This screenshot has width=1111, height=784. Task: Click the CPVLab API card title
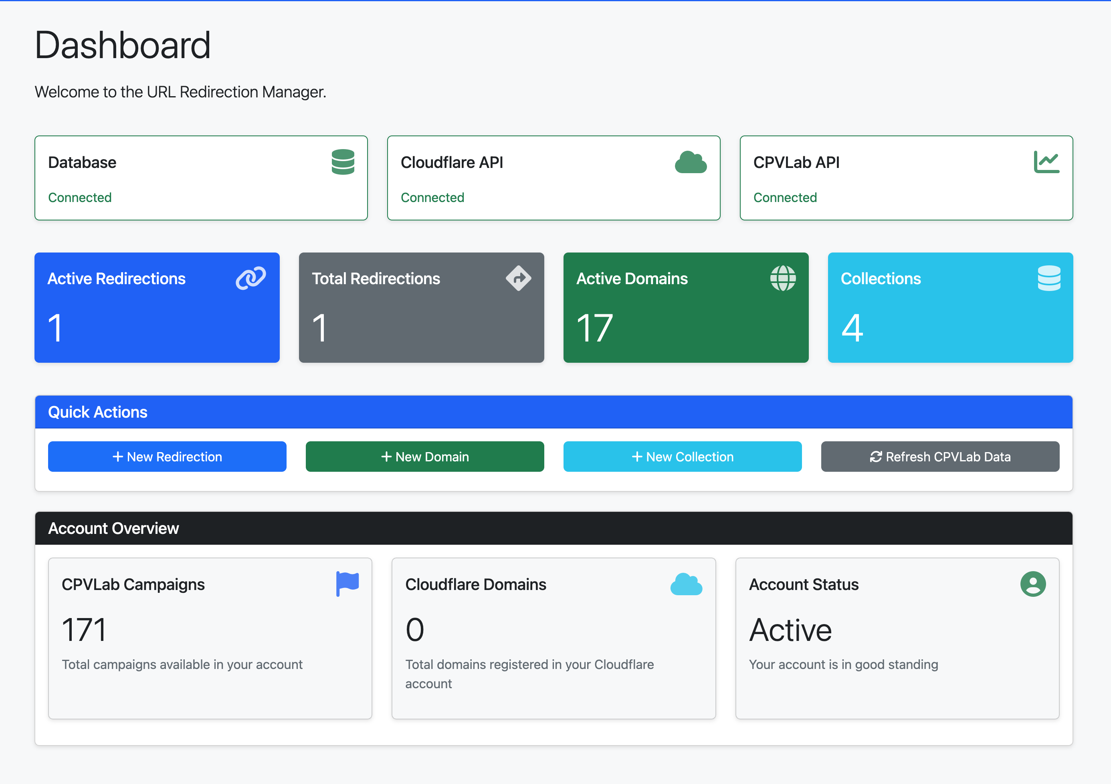click(x=796, y=162)
